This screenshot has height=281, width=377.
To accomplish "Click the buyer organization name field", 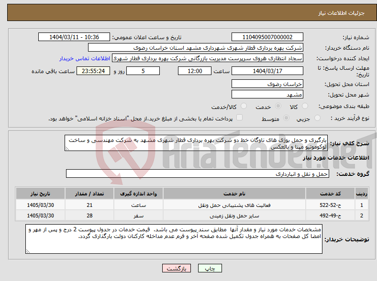I will coord(196,48).
